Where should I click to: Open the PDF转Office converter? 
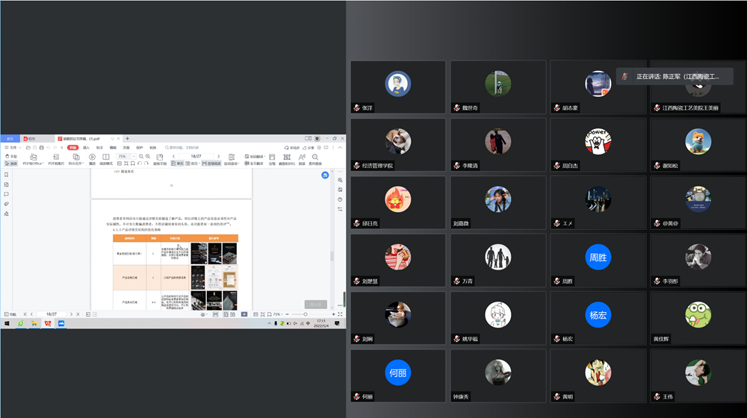[33, 160]
